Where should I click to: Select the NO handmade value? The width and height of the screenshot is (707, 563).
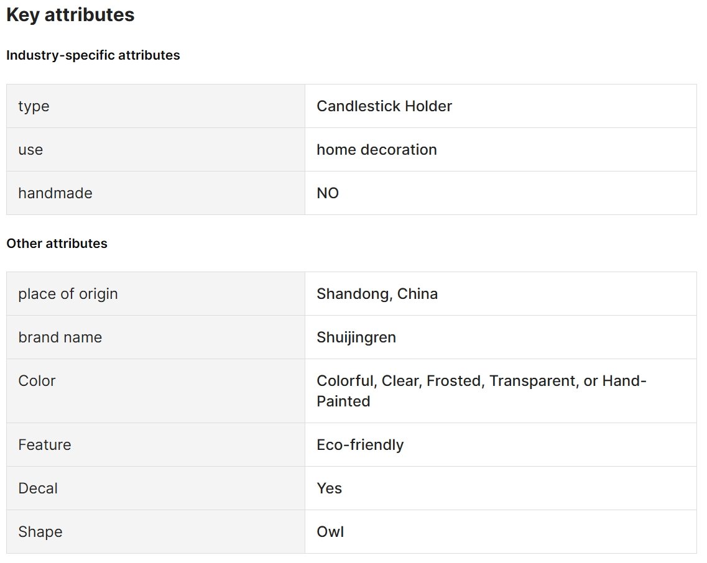click(328, 193)
